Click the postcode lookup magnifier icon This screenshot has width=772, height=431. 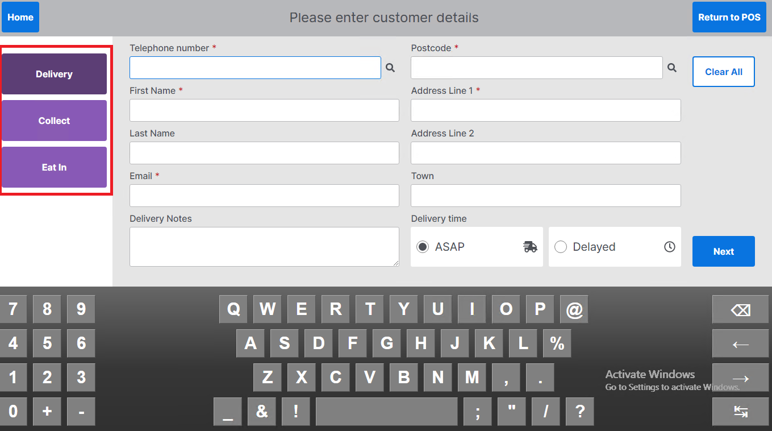tap(672, 68)
